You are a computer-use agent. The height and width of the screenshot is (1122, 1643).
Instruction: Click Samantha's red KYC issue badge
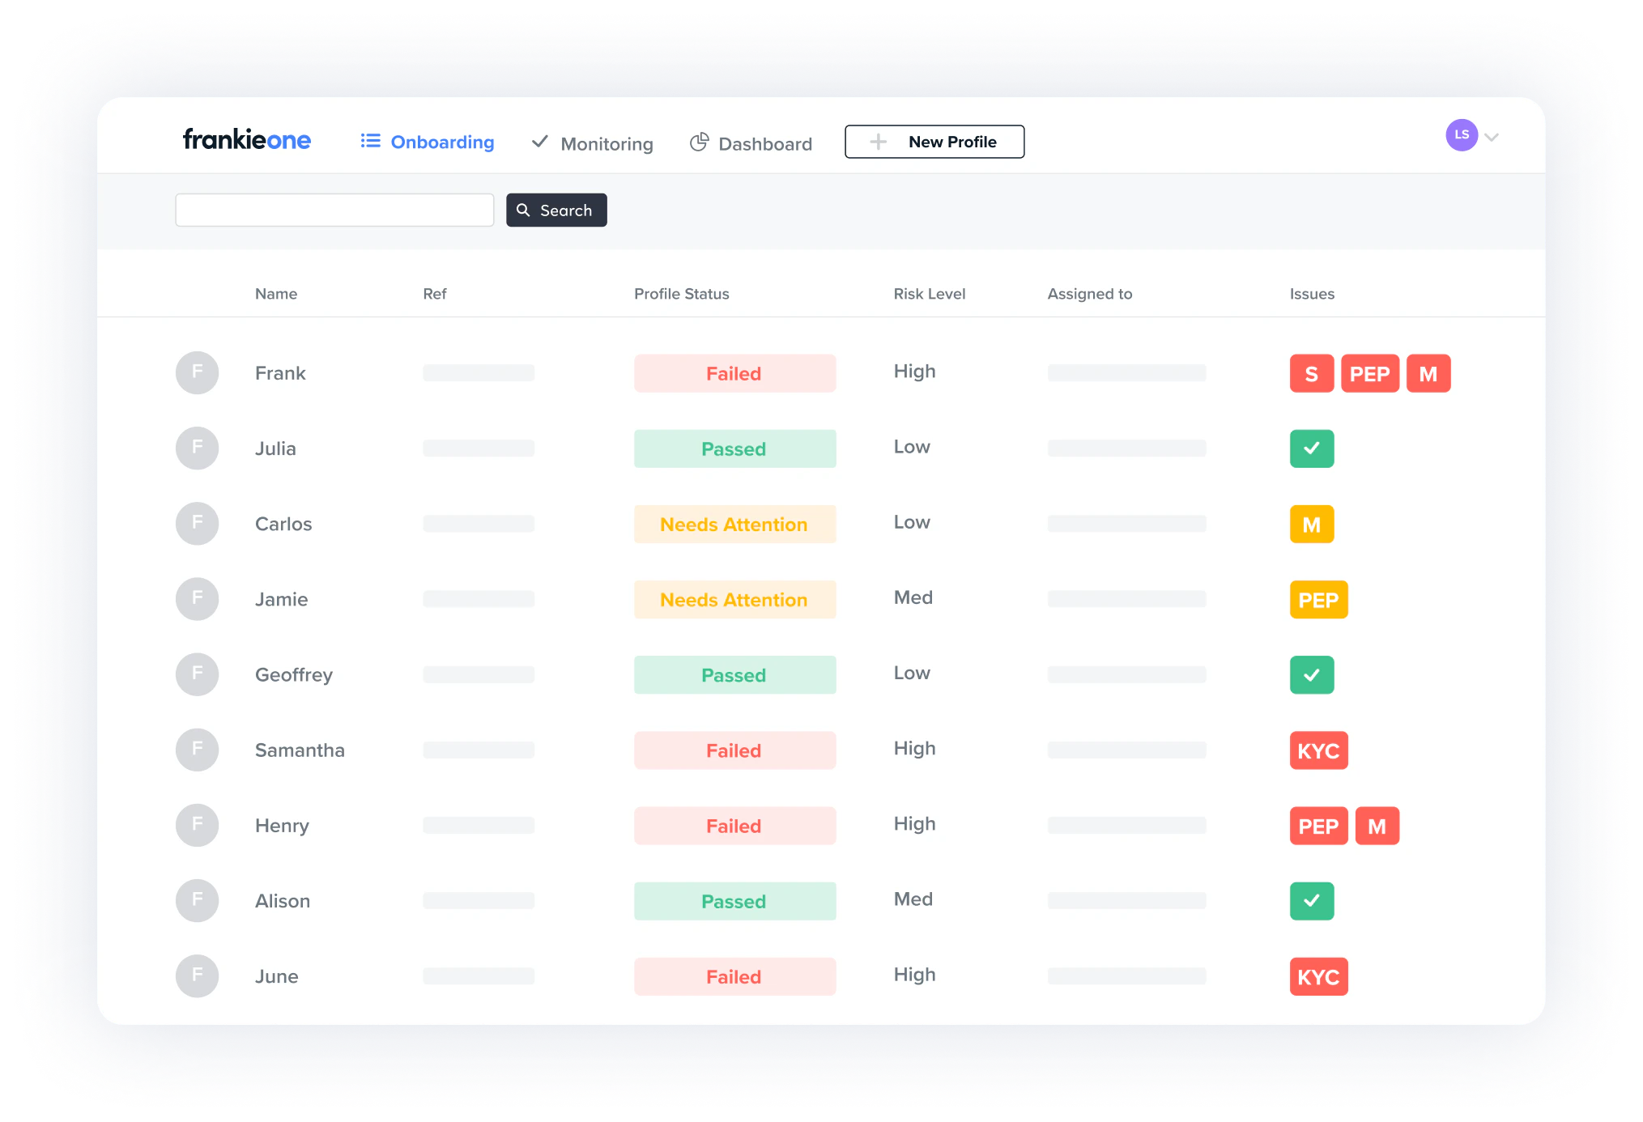[1317, 750]
